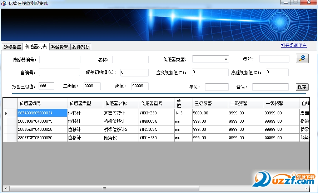Image resolution: width=318 pixels, height=193 pixels.
Task: Click the search magnifier icon button
Action: 302,59
